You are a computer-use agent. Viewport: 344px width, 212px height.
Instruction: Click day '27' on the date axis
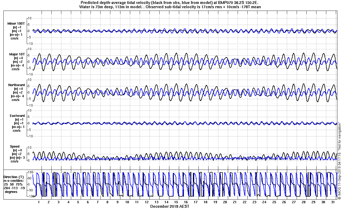click(294, 202)
